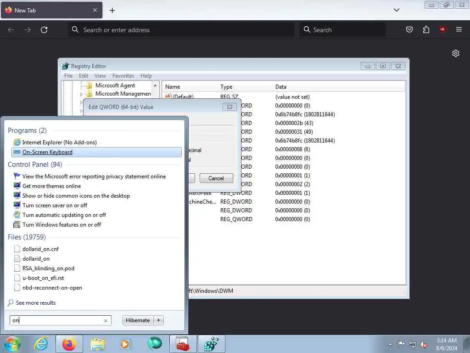Open Windows Explorer from taskbar
The image size is (470, 353).
[98, 344]
